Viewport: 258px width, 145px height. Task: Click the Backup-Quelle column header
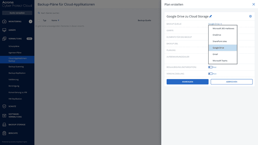coord(144,20)
